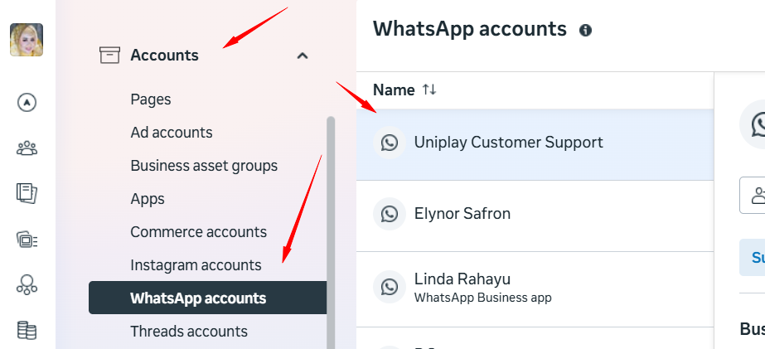Select the Uniplay Customer Support account row
This screenshot has height=349, width=765.
[x=509, y=143]
